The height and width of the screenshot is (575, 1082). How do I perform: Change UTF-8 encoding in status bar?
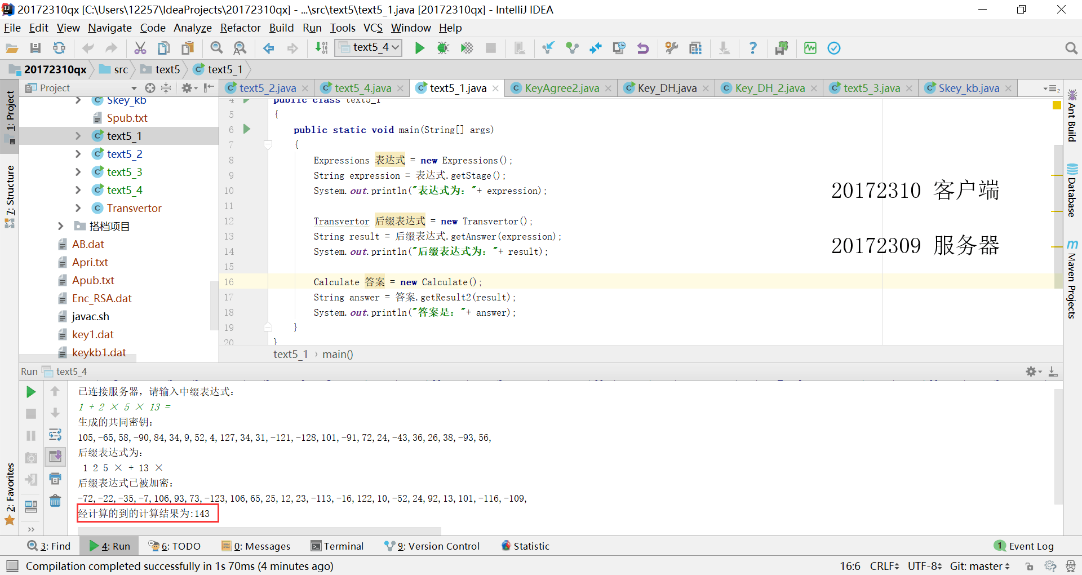coord(925,566)
